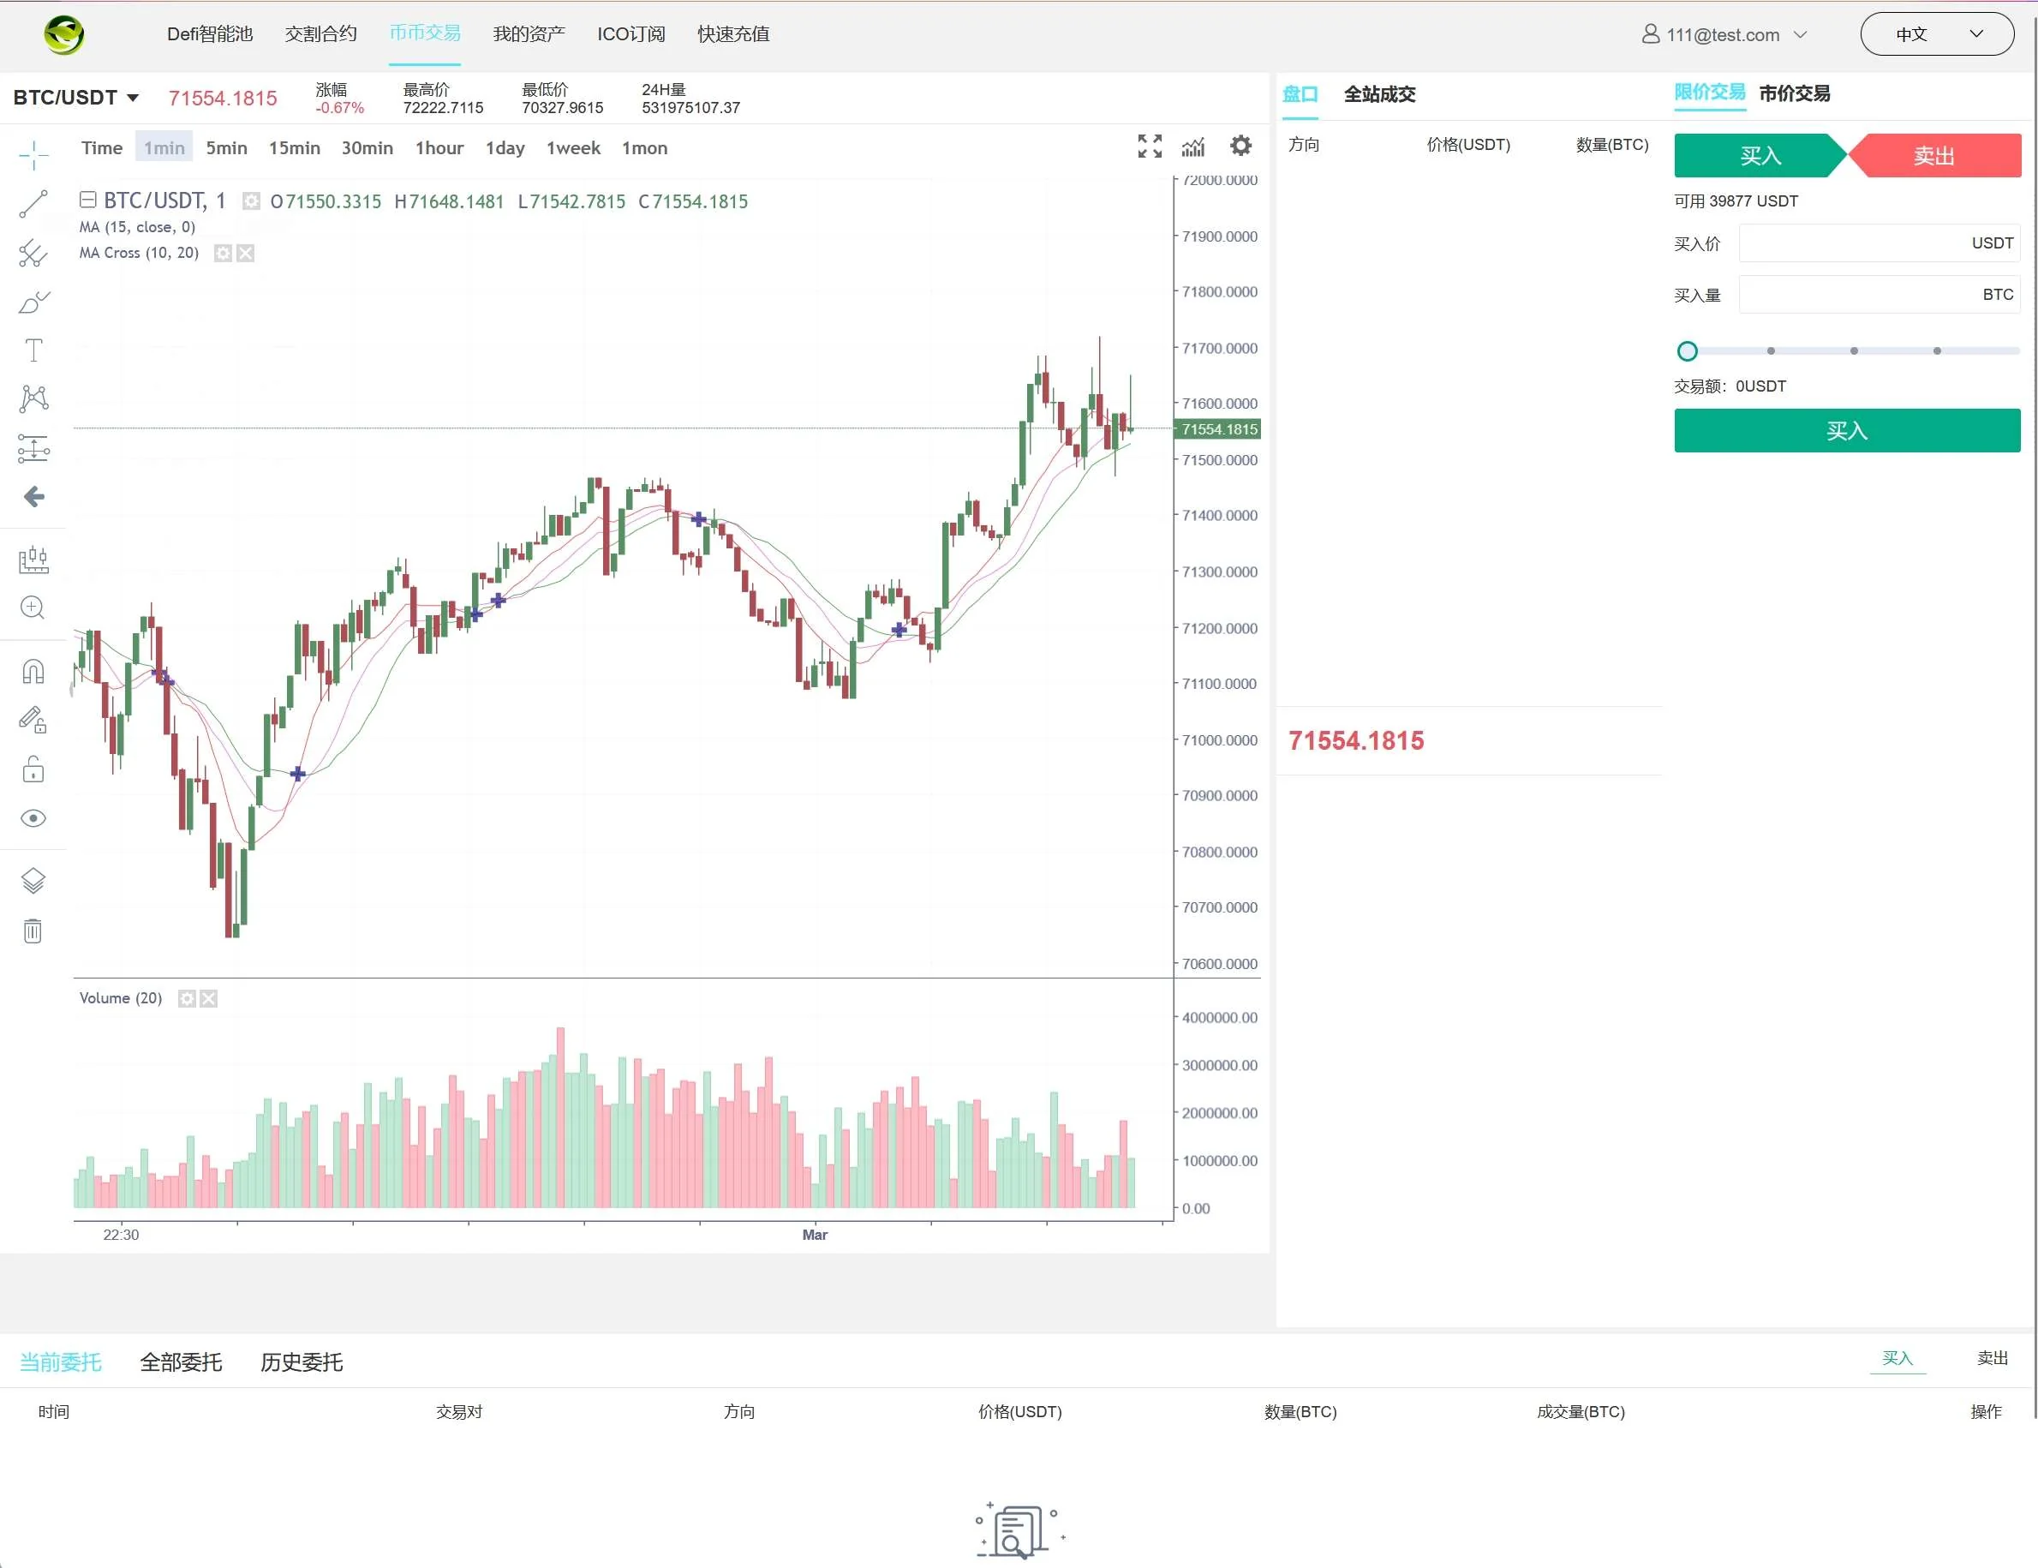Open chart settings gear icon
This screenshot has width=2038, height=1568.
coord(1240,146)
